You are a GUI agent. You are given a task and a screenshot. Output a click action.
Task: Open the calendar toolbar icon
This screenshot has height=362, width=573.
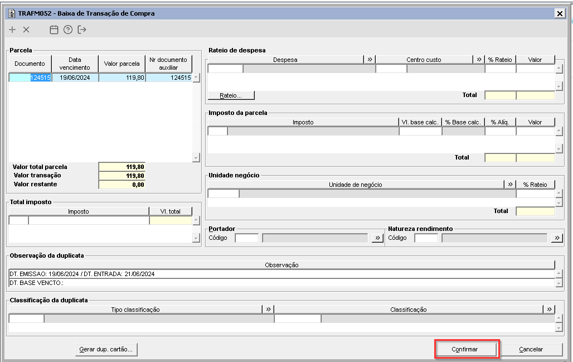pyautogui.click(x=54, y=30)
